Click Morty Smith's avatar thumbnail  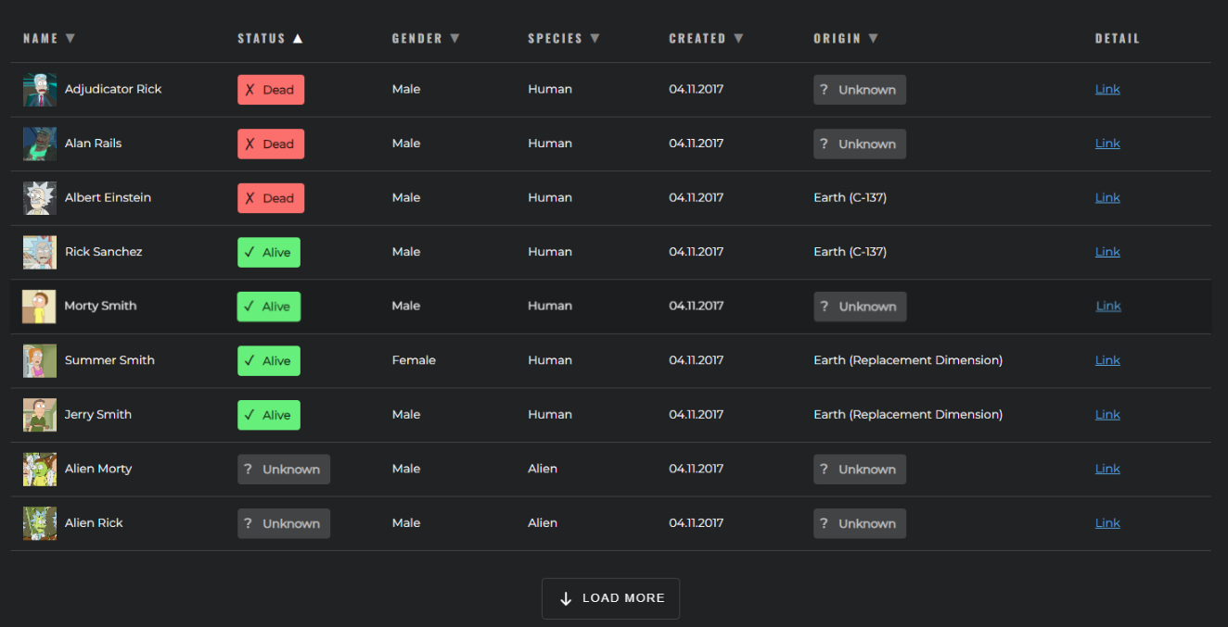(39, 307)
